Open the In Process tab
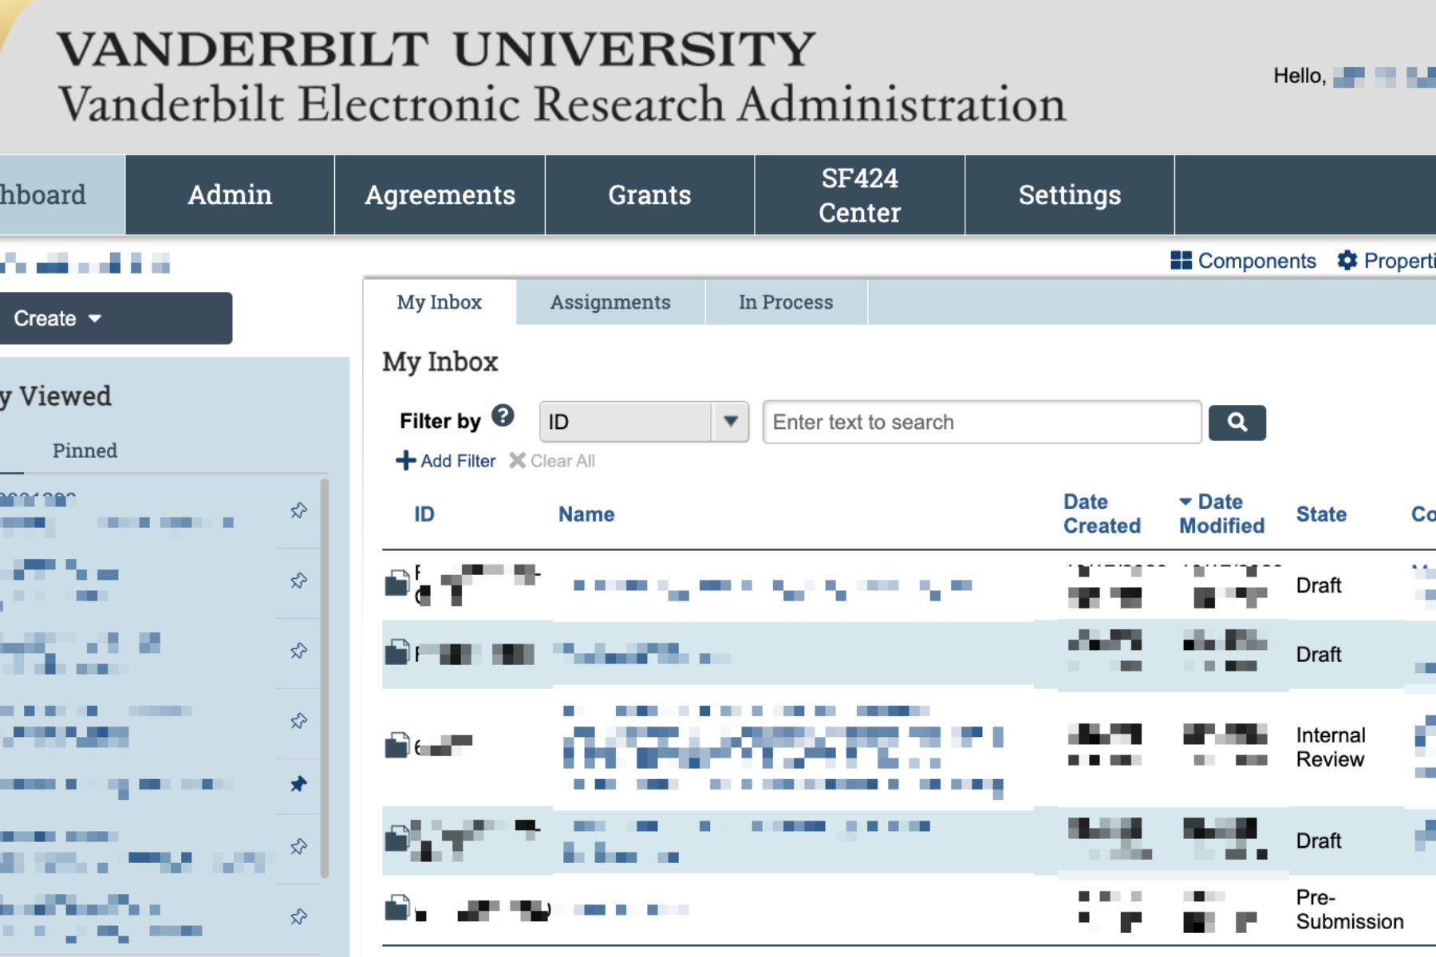The width and height of the screenshot is (1436, 957). pos(786,302)
